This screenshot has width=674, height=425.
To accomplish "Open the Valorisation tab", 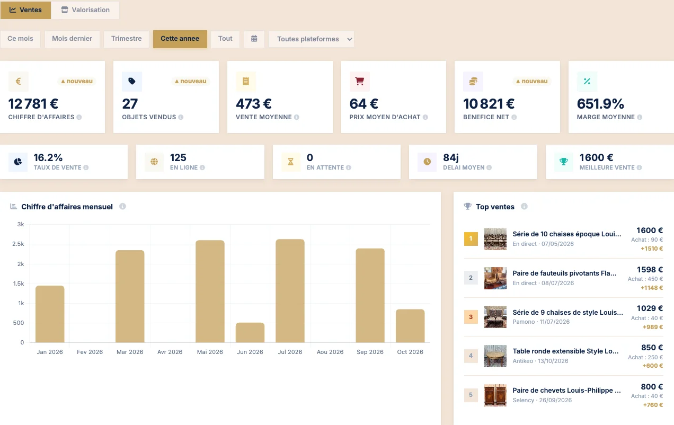I will click(x=85, y=10).
